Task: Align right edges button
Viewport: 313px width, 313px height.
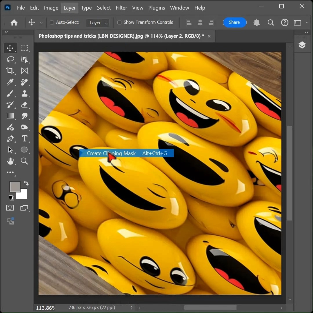Action: [211, 22]
